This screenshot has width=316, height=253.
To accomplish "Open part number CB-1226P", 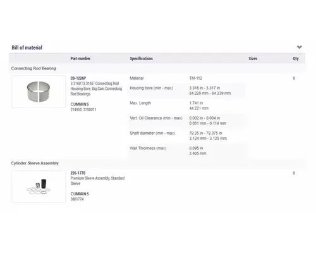I will [78, 78].
